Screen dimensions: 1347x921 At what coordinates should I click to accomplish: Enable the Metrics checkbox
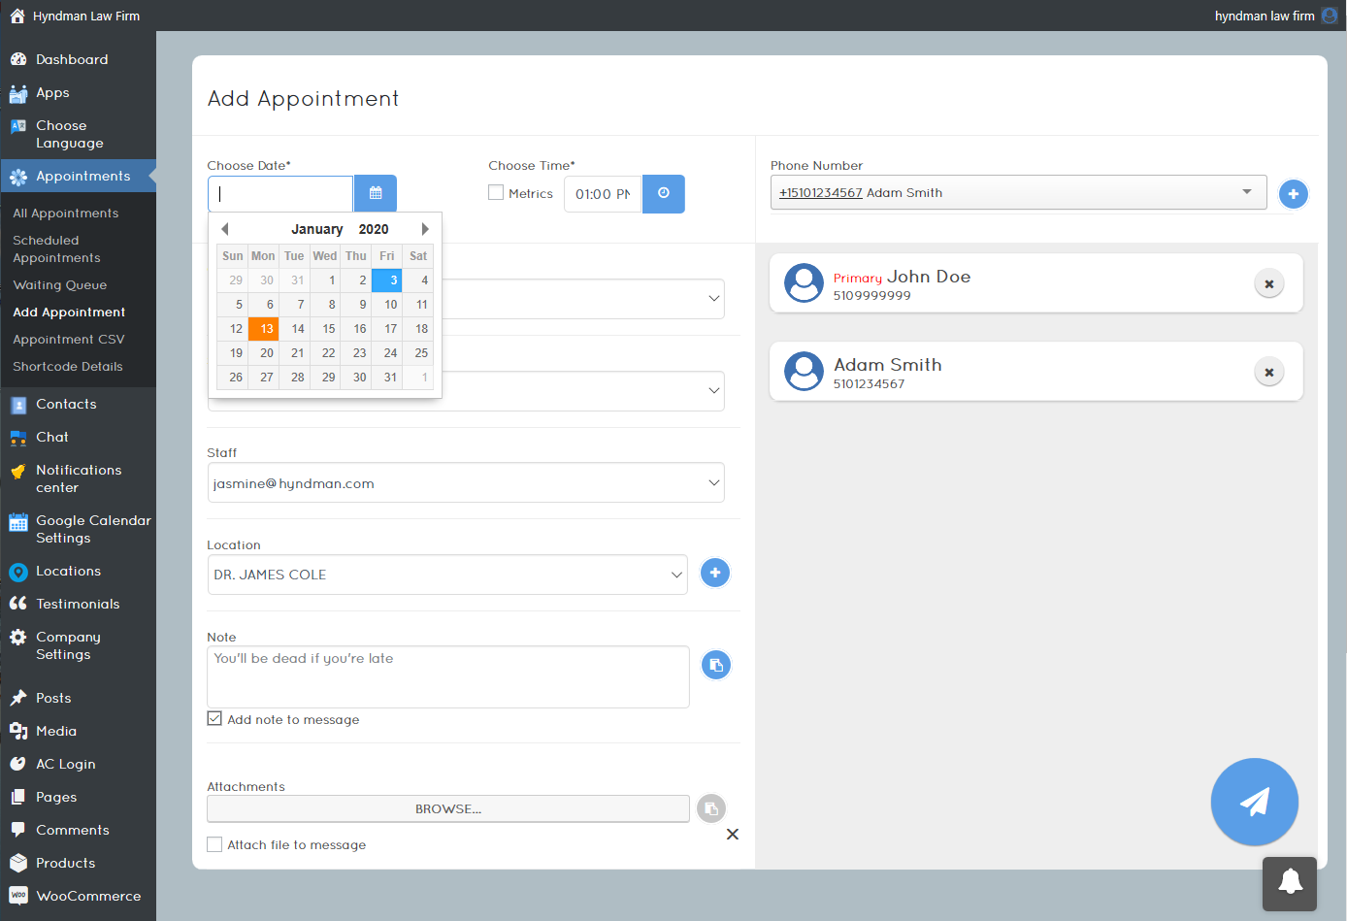click(x=496, y=193)
